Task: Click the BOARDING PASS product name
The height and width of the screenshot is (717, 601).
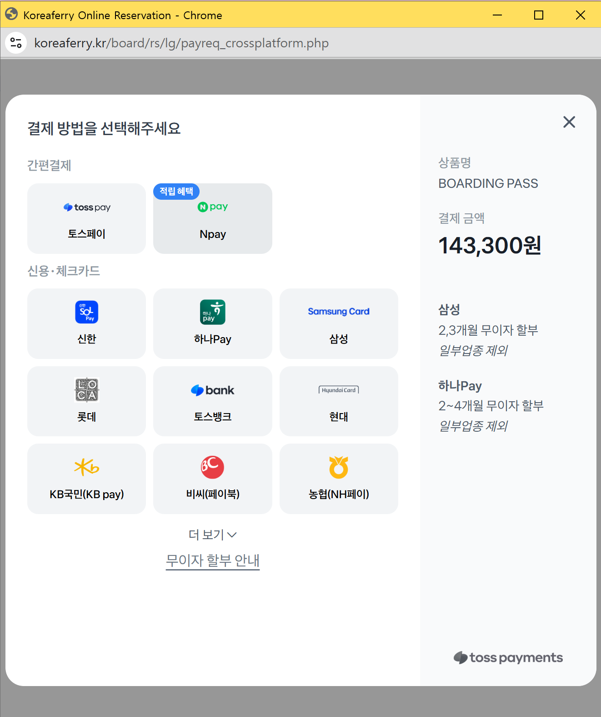Action: point(488,183)
